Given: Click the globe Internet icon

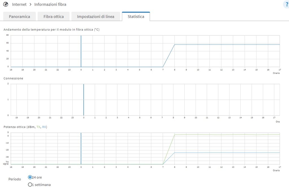Looking at the screenshot, I should 6,4.
